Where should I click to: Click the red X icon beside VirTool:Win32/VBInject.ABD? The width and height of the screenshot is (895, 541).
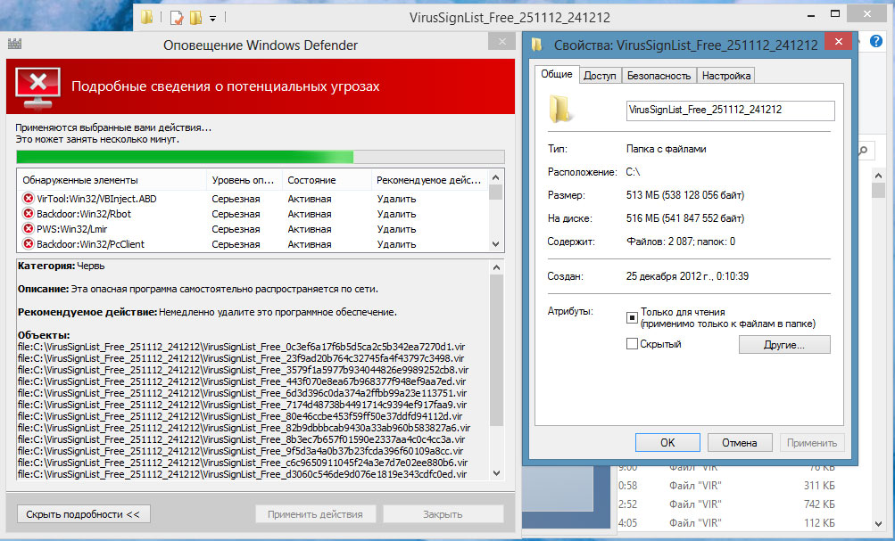pyautogui.click(x=28, y=199)
